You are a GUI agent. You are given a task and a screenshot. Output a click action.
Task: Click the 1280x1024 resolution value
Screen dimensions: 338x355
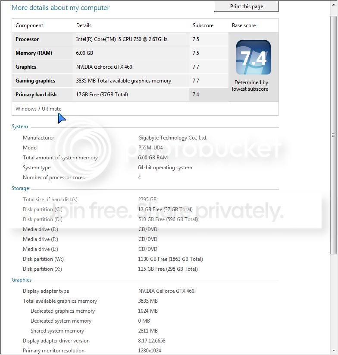click(150, 351)
